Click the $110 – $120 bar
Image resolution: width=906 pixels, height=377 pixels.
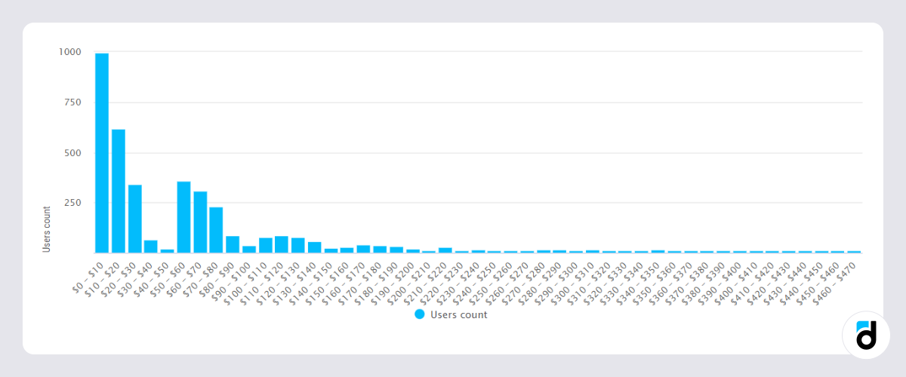(x=282, y=245)
